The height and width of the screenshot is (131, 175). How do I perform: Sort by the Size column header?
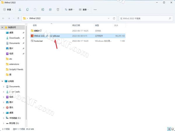[116, 25]
